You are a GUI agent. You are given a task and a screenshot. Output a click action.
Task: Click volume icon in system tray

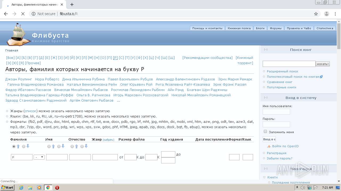pyautogui.click(x=303, y=188)
